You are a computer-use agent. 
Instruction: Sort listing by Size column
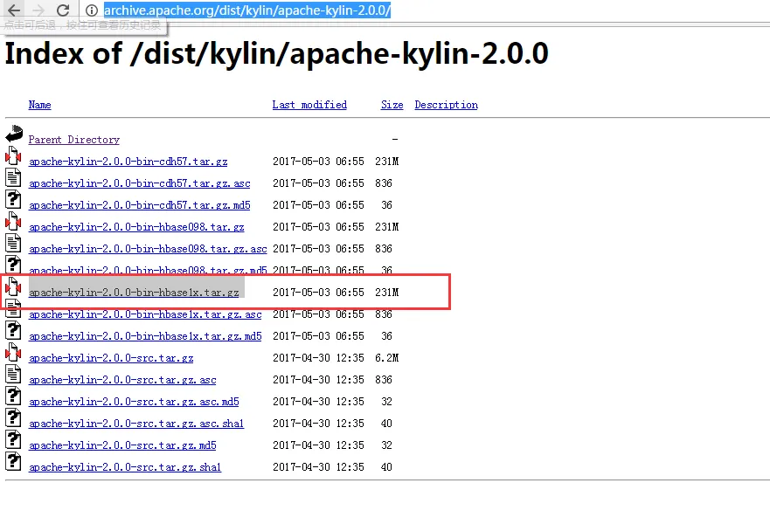pos(392,105)
